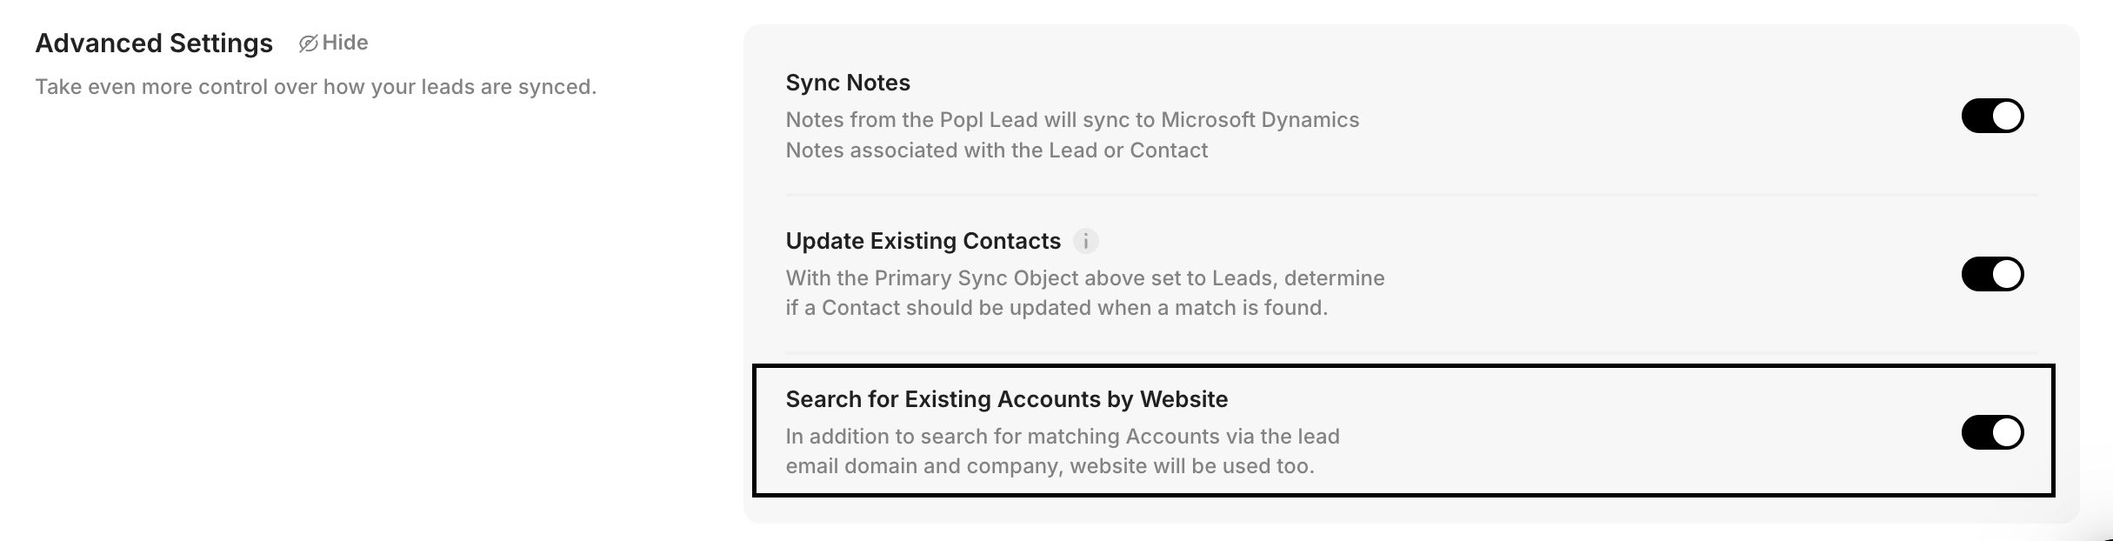This screenshot has width=2113, height=541.
Task: Click the 'Take even more control' subtitle
Action: pos(316,87)
